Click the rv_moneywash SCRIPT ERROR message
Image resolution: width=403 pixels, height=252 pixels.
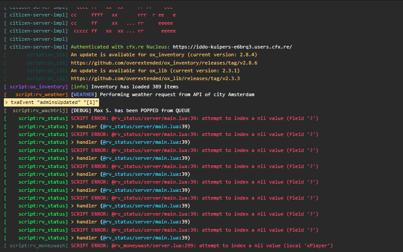(x=202, y=246)
